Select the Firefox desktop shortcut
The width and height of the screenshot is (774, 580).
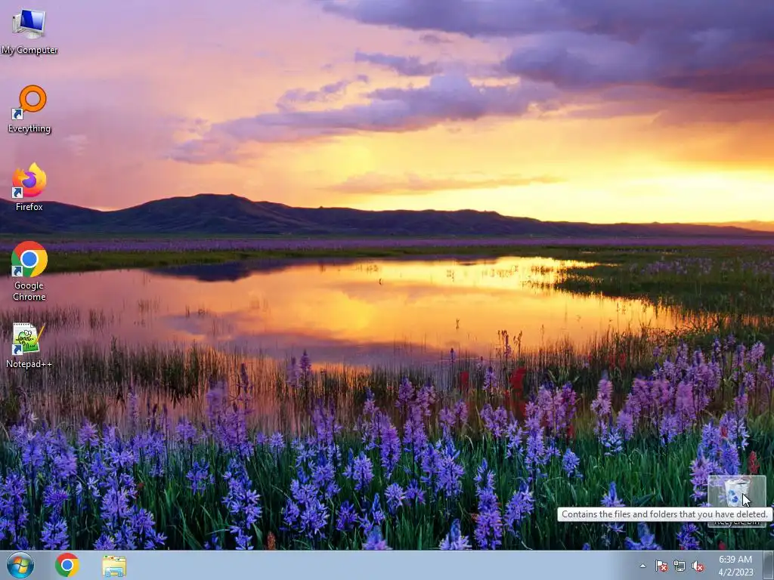[29, 187]
